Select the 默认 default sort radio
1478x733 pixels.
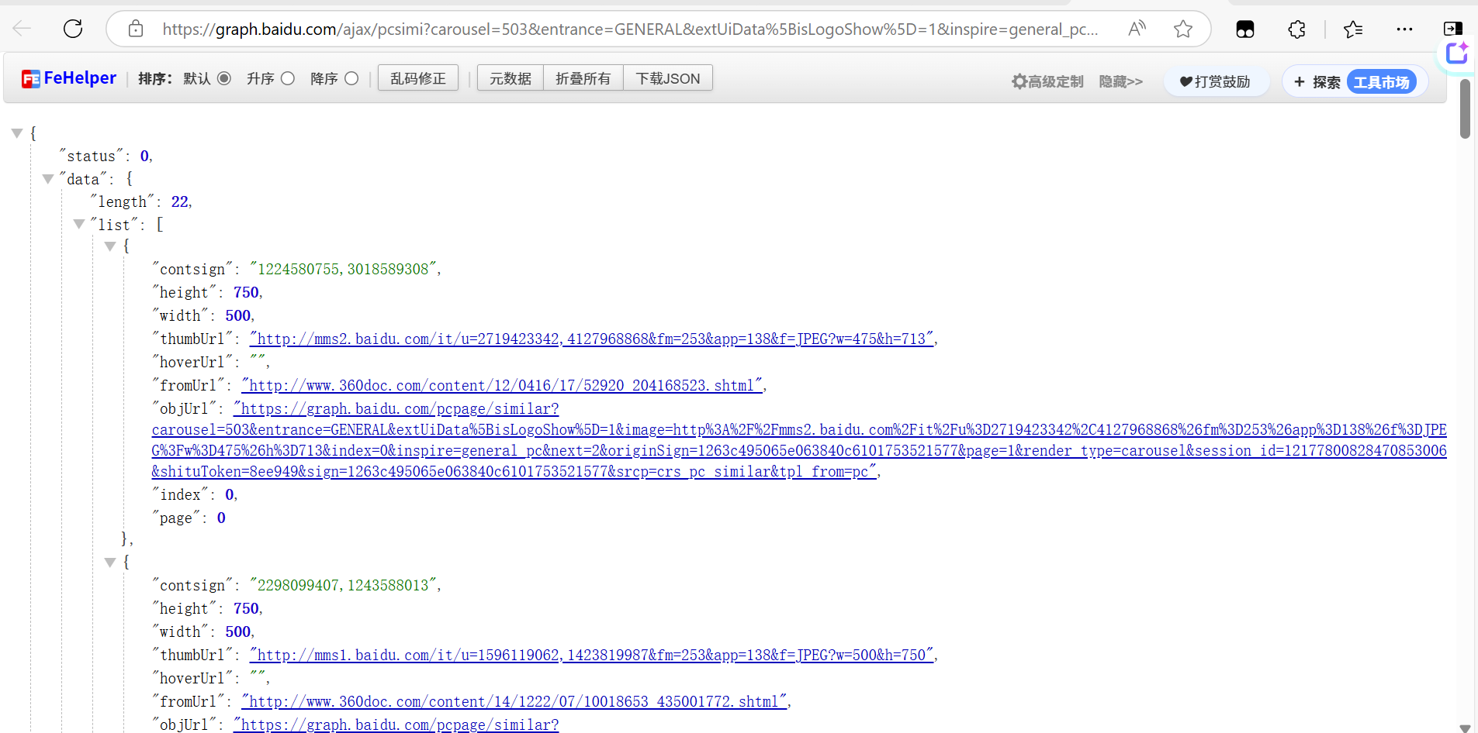(224, 78)
